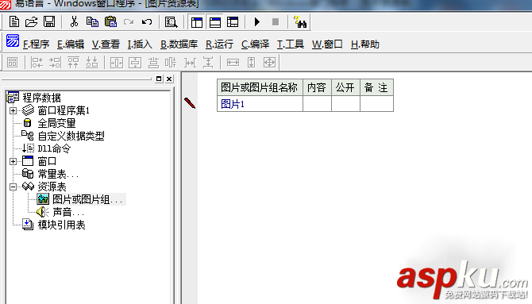The width and height of the screenshot is (532, 304).
Task: Open the B.数据库 menu
Action: [179, 44]
